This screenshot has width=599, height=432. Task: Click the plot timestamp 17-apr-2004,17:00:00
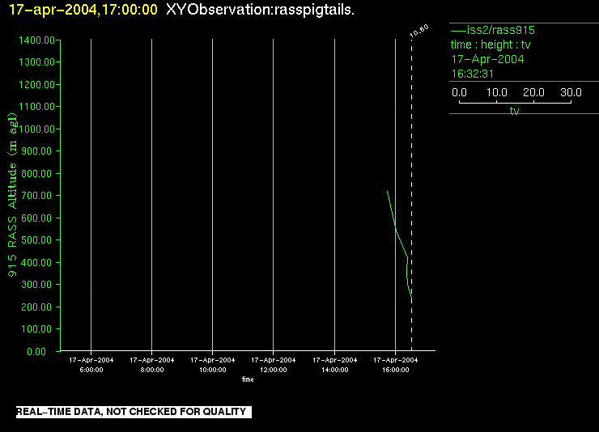[83, 10]
